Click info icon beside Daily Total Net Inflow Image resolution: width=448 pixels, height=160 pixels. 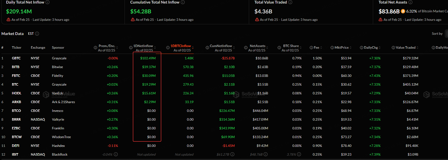[47, 2]
